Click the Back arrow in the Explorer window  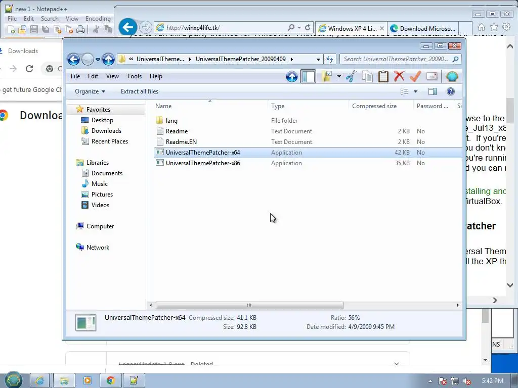[x=74, y=60]
